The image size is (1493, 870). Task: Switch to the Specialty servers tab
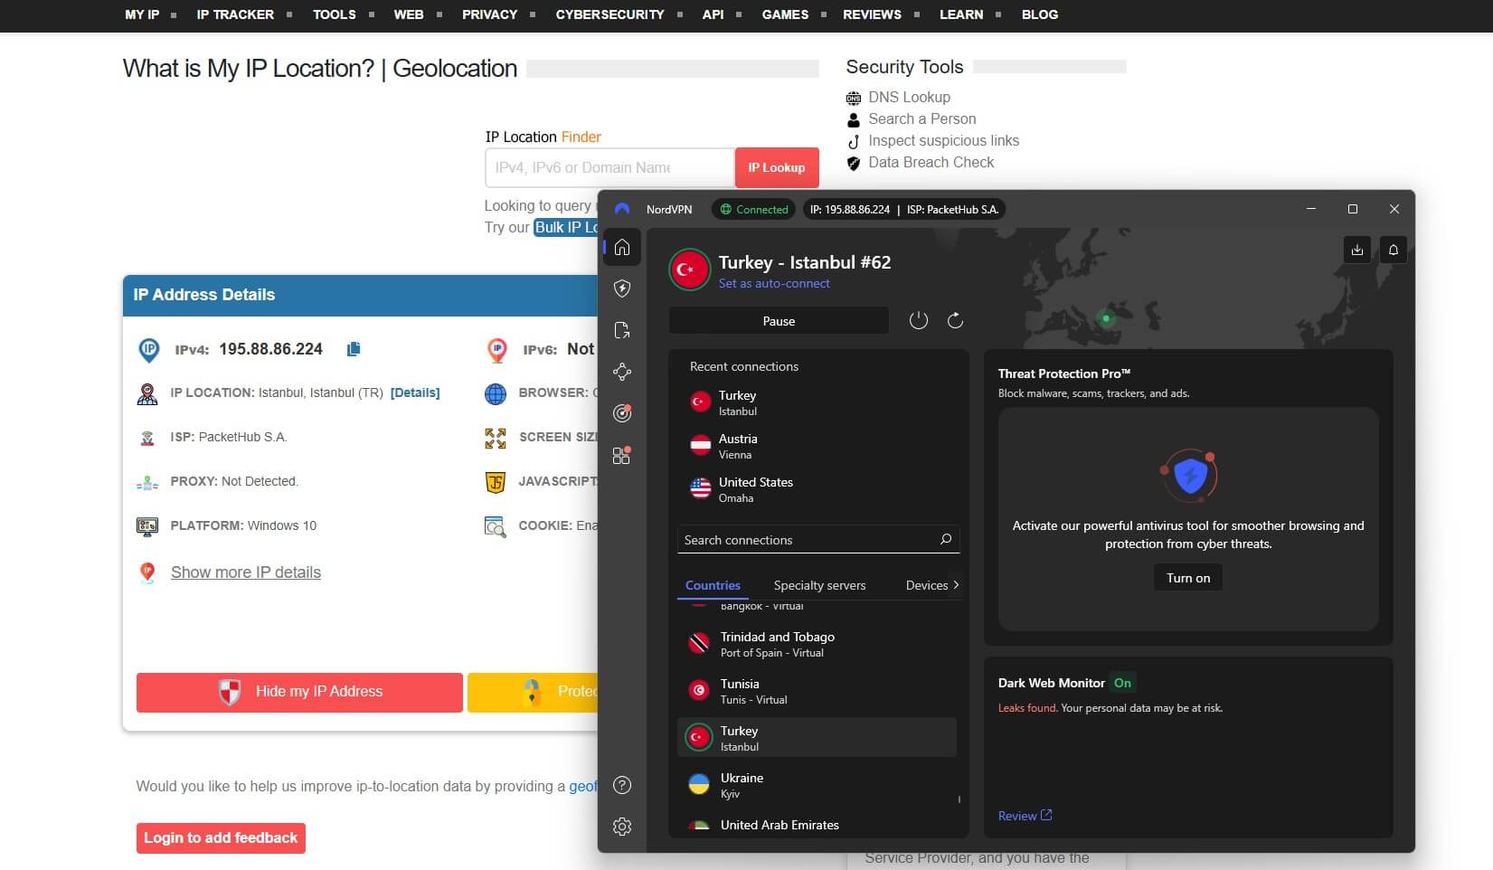click(x=819, y=585)
